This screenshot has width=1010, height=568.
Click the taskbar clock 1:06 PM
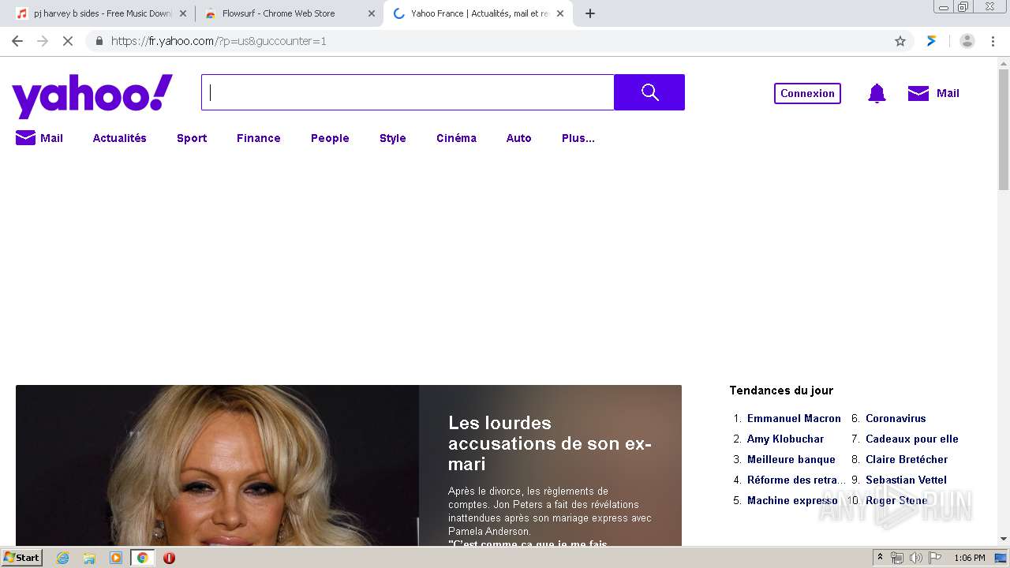click(x=970, y=558)
